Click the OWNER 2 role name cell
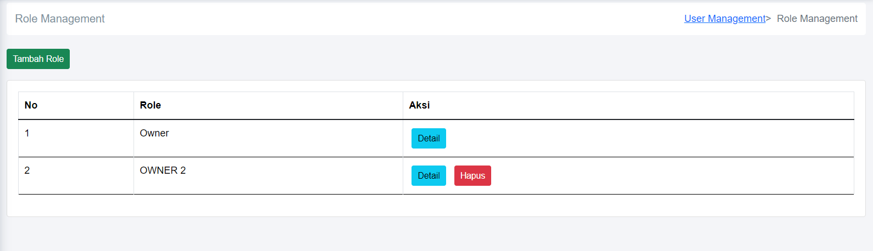Screen dimensions: 873x251 [x=163, y=170]
